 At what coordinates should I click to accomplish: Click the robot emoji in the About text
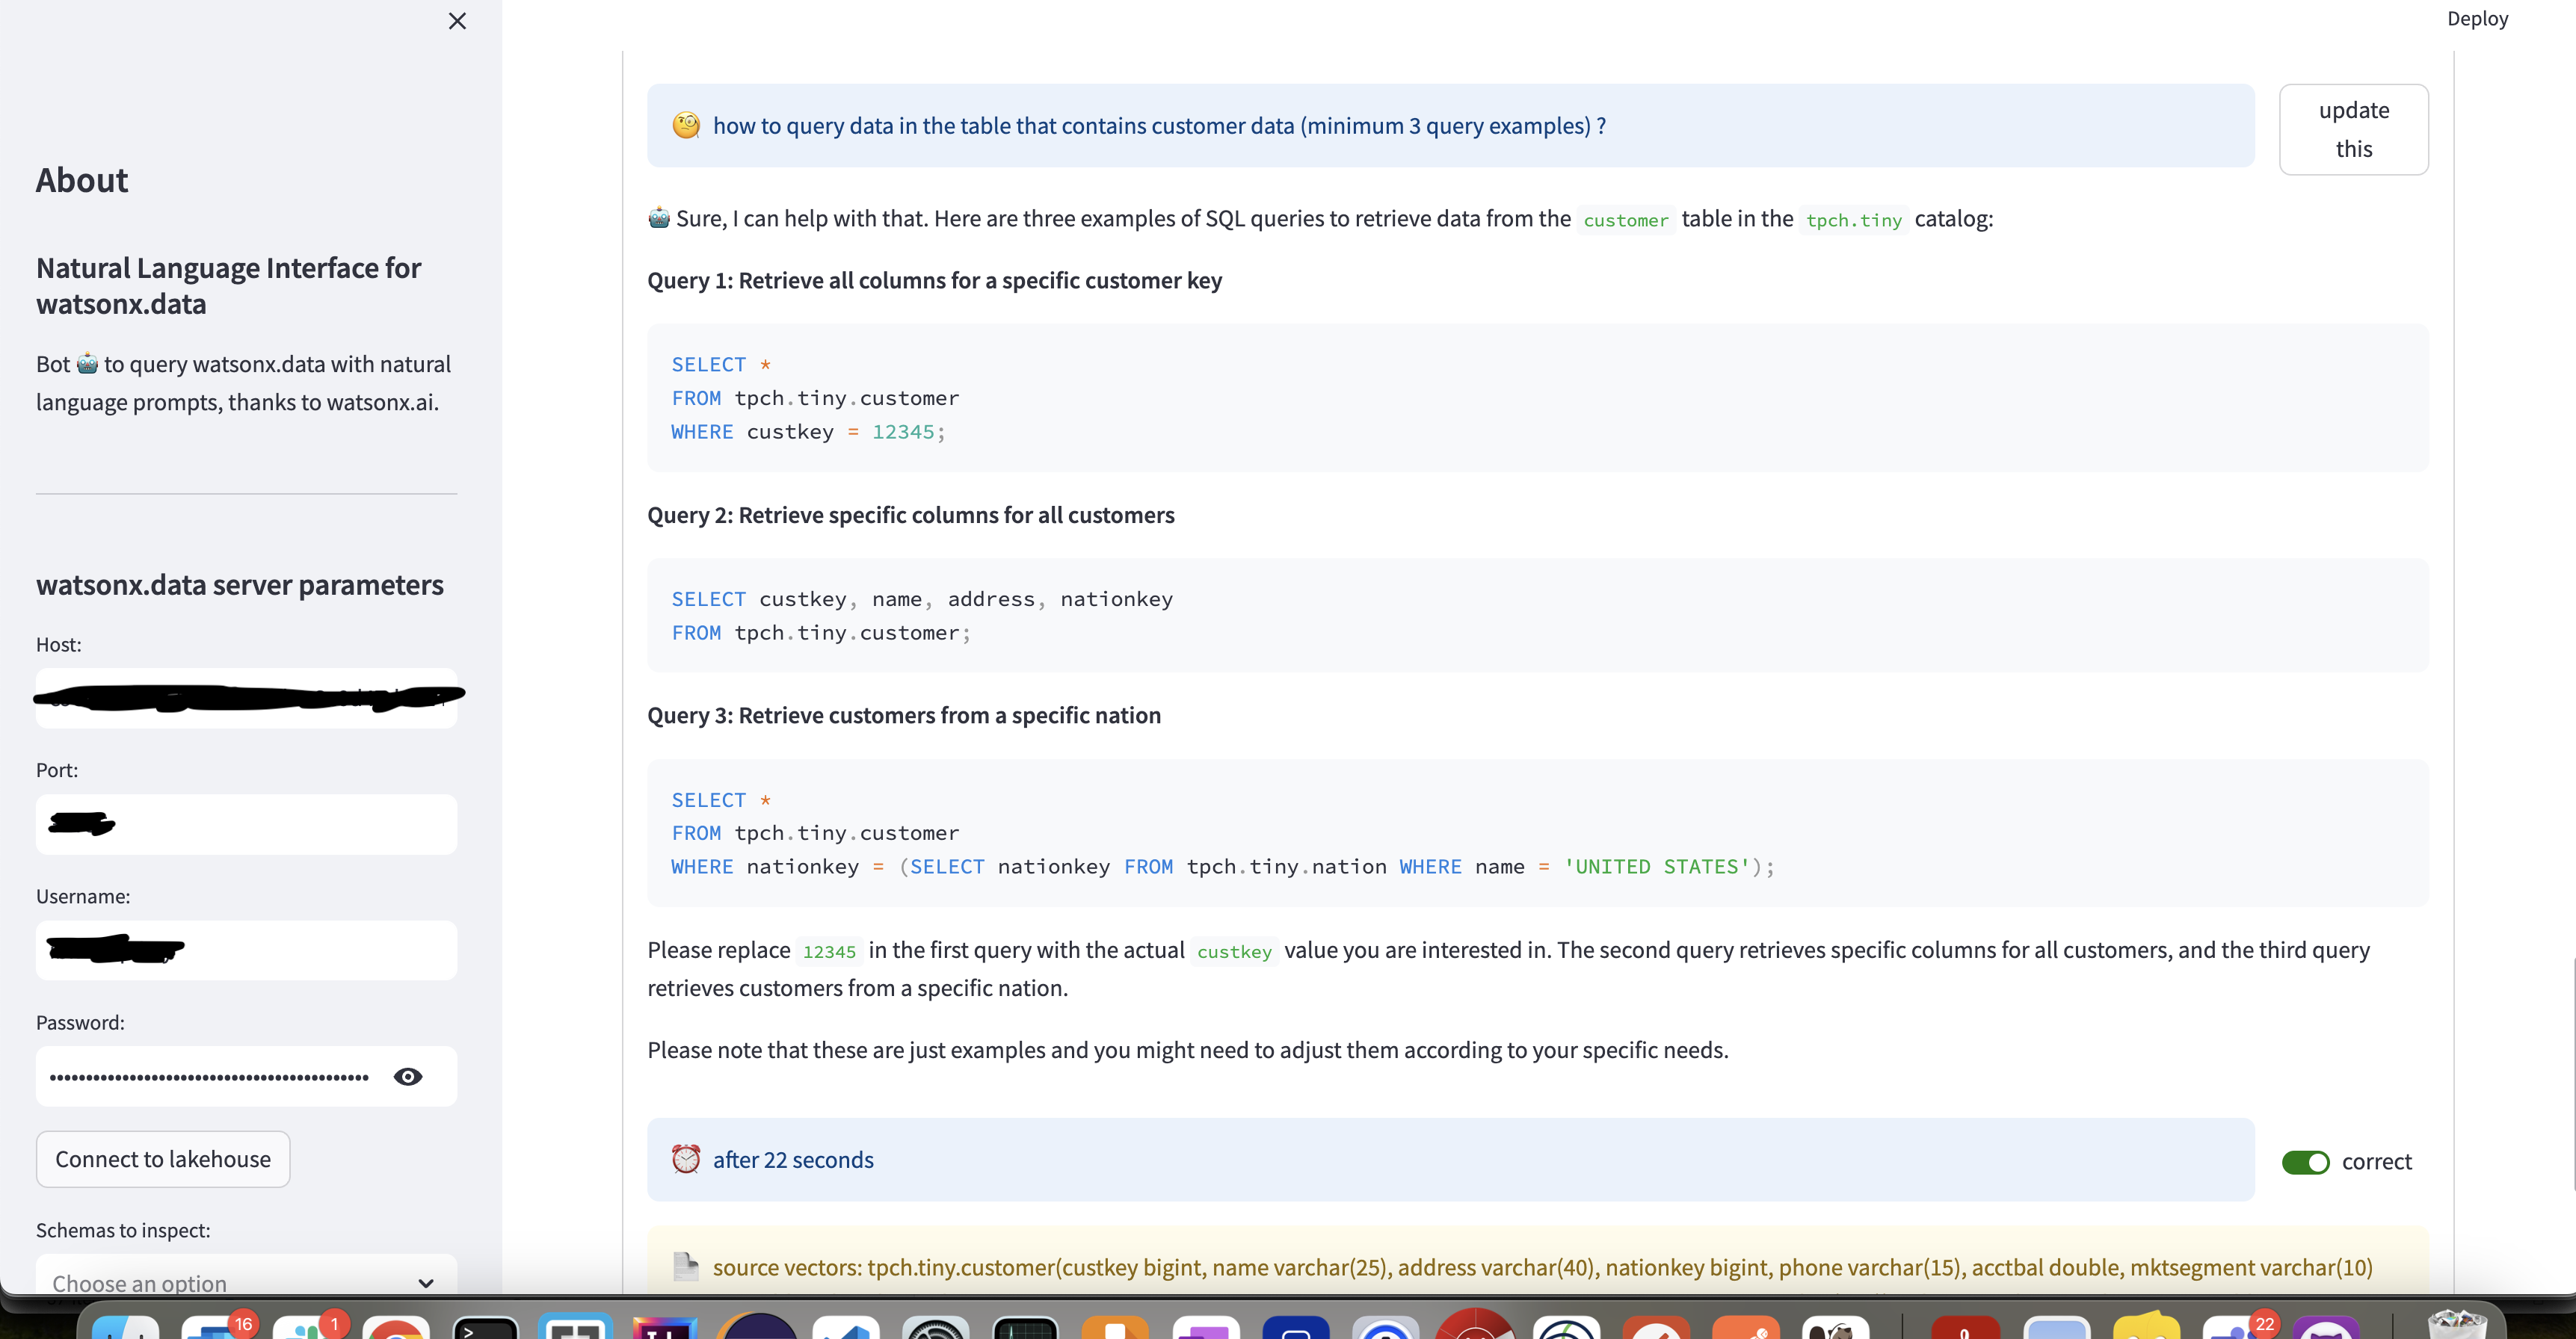point(88,362)
